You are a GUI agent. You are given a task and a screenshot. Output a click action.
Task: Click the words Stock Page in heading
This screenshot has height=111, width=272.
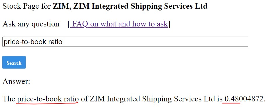pos(21,6)
